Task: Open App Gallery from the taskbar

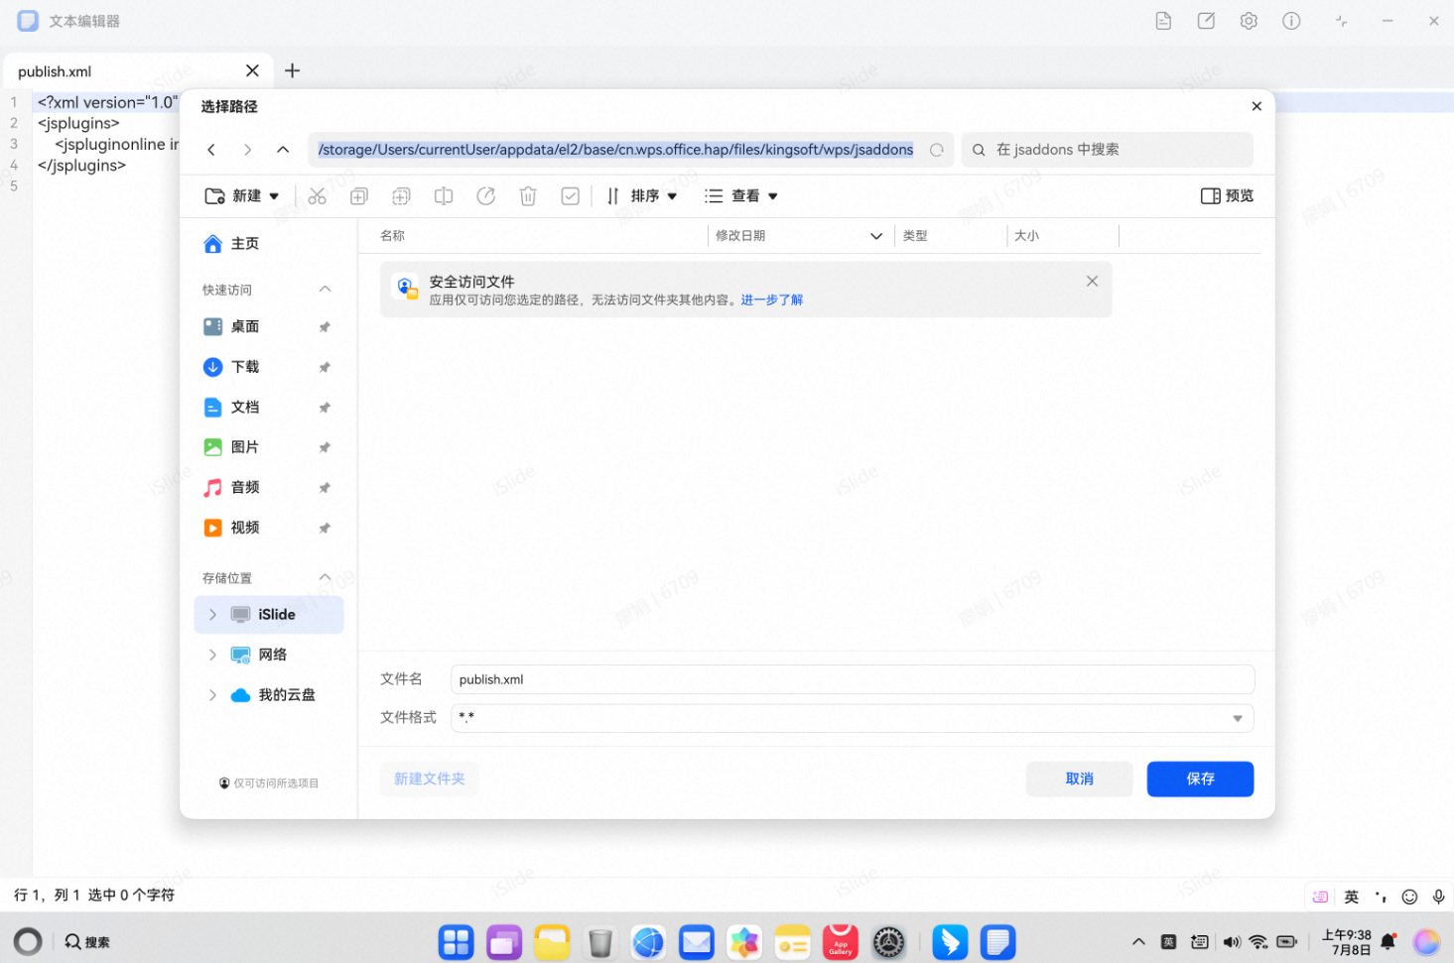Action: click(x=840, y=942)
